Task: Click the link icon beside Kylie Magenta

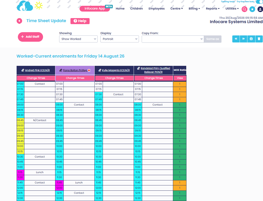Action: tap(100, 70)
